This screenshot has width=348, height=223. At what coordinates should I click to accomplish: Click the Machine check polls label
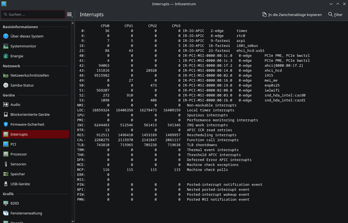207,170
